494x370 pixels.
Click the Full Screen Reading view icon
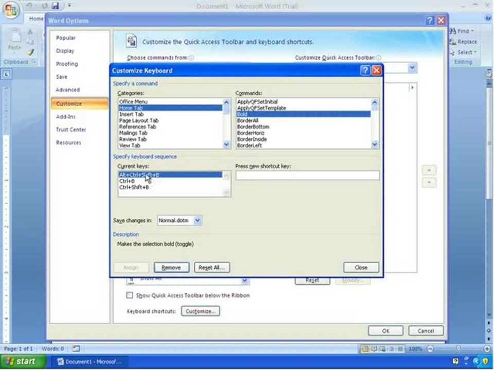pos(374,348)
